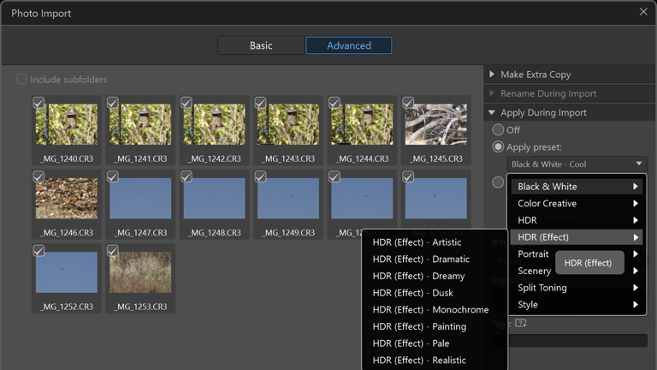Collapse the Apply During Import section

[x=570, y=112]
